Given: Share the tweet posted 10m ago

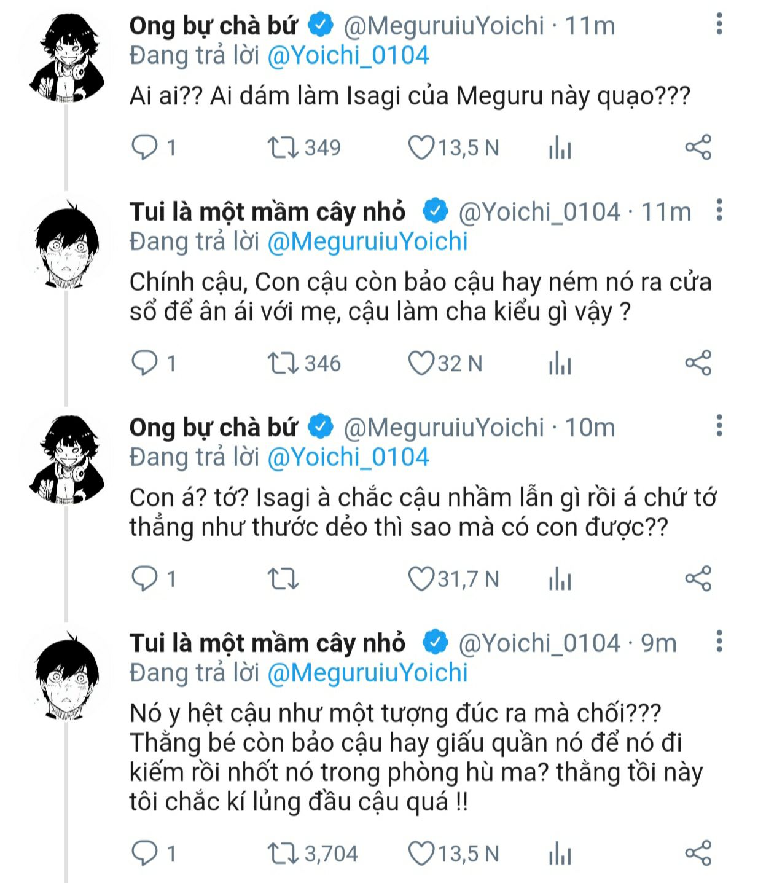Looking at the screenshot, I should coord(698,579).
